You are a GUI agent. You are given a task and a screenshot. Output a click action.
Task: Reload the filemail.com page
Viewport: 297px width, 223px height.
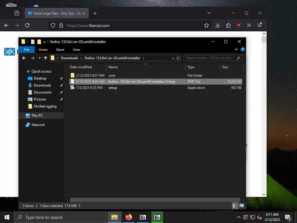tap(27, 26)
